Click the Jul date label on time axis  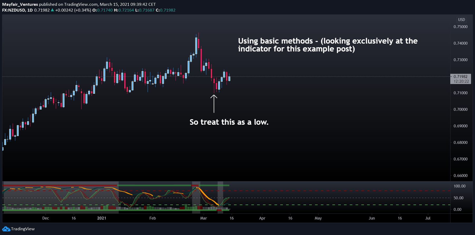click(x=428, y=218)
